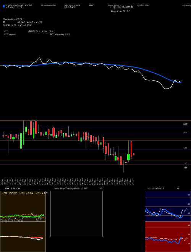Click the 'Stochastics & R' panel title
Screen dimensions: 191x252
pos(156,189)
